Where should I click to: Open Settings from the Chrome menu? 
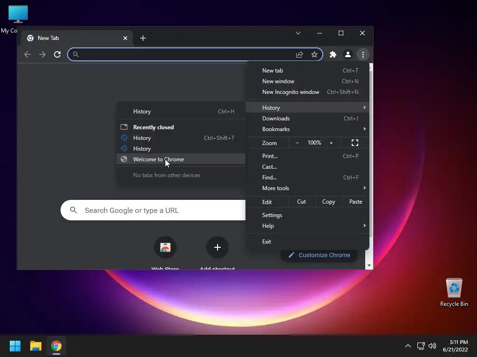click(307, 215)
